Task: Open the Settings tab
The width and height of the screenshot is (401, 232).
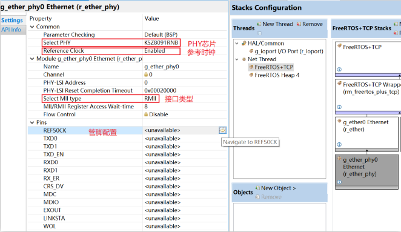Action: [12, 20]
